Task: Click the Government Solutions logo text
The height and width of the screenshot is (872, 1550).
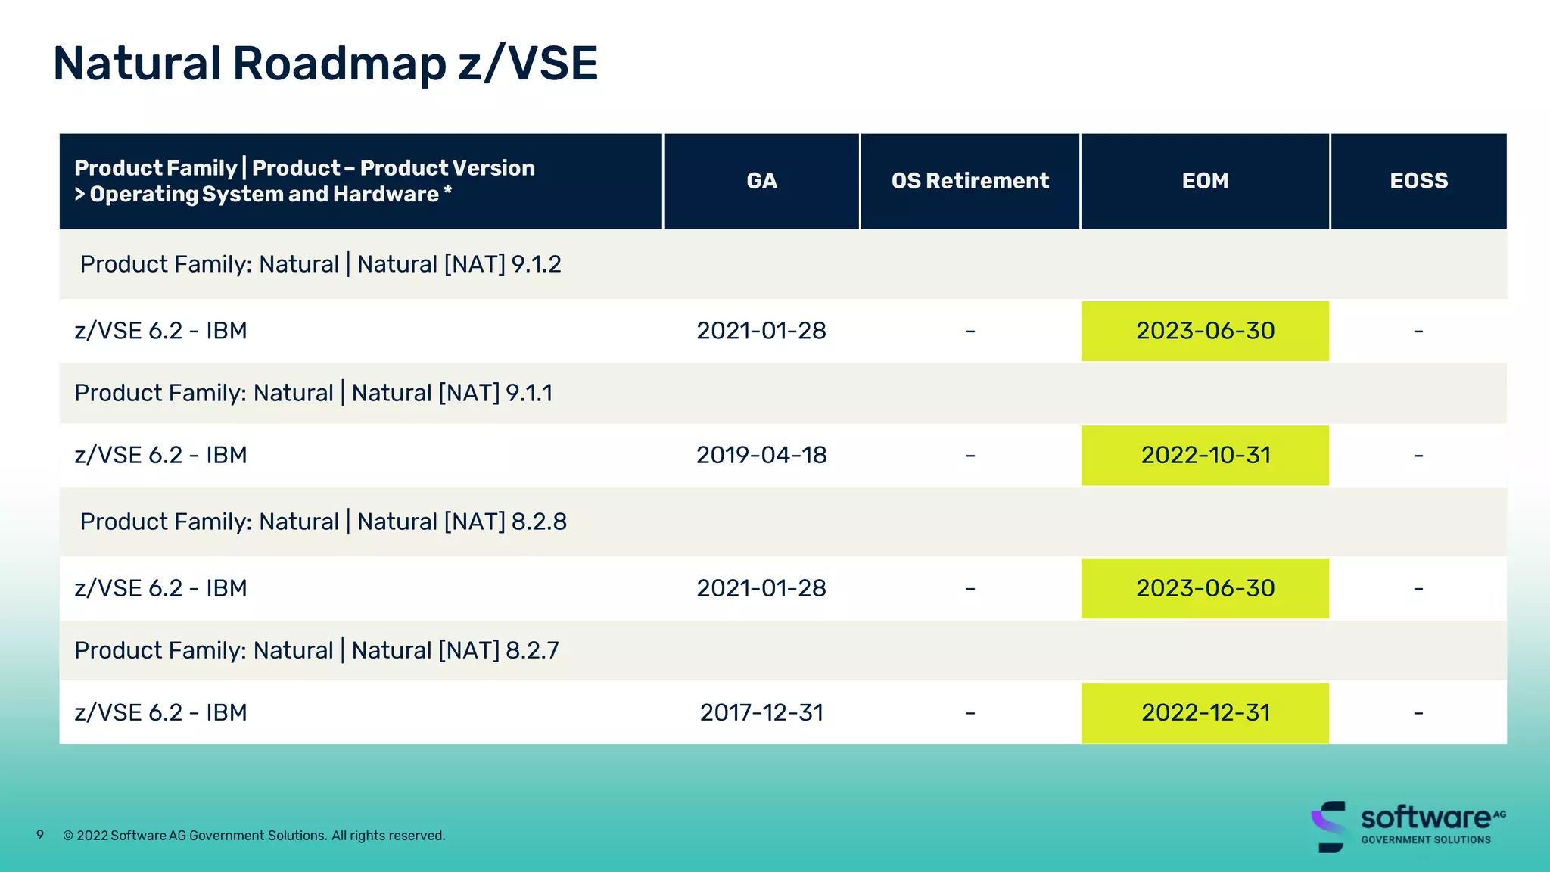Action: 1426,839
